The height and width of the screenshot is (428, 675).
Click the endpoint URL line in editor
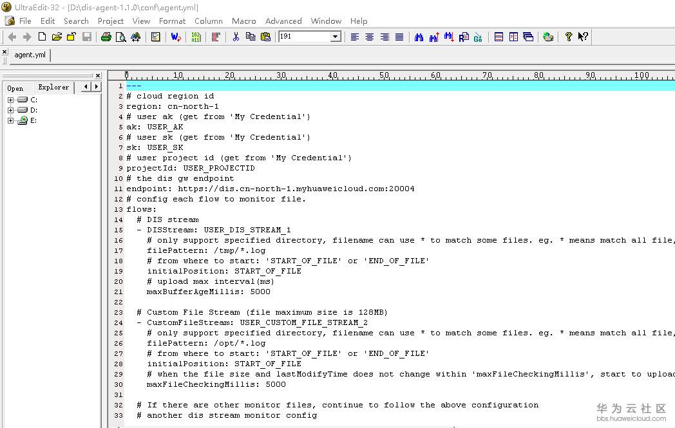[271, 189]
